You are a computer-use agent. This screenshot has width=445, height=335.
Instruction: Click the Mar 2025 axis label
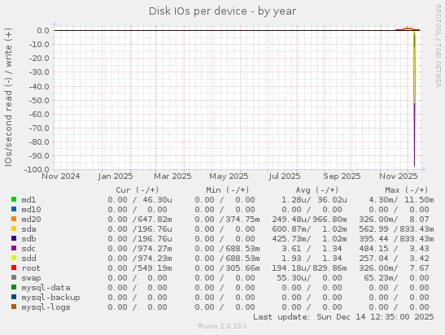click(x=172, y=176)
